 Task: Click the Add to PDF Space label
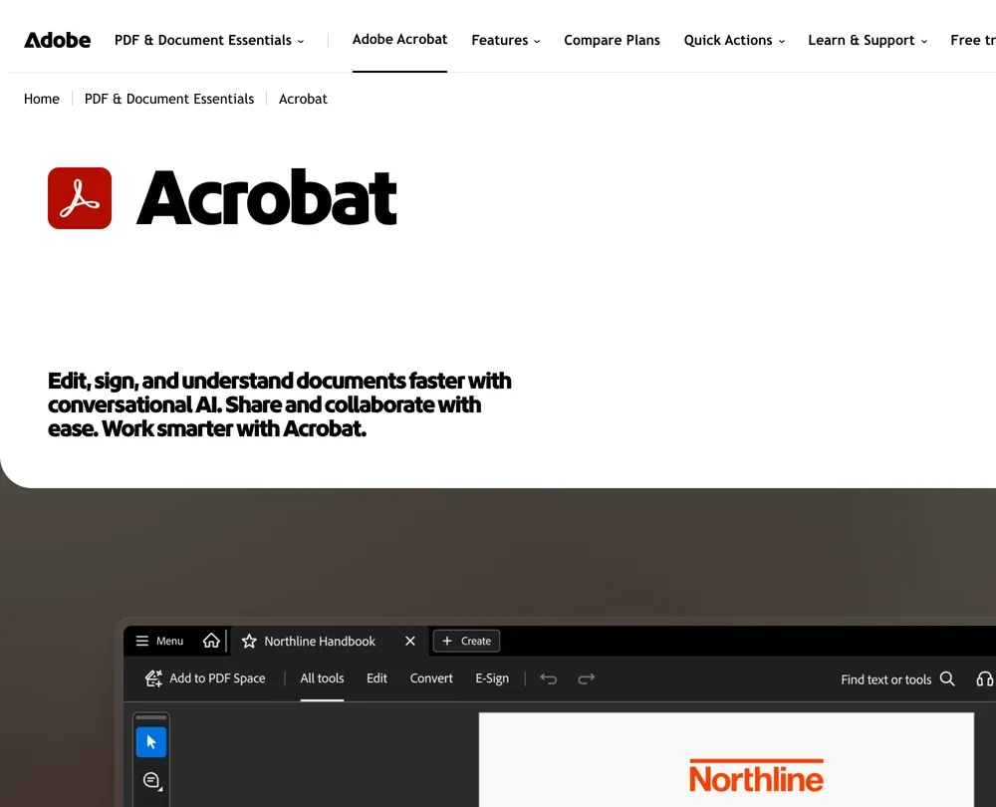point(217,678)
